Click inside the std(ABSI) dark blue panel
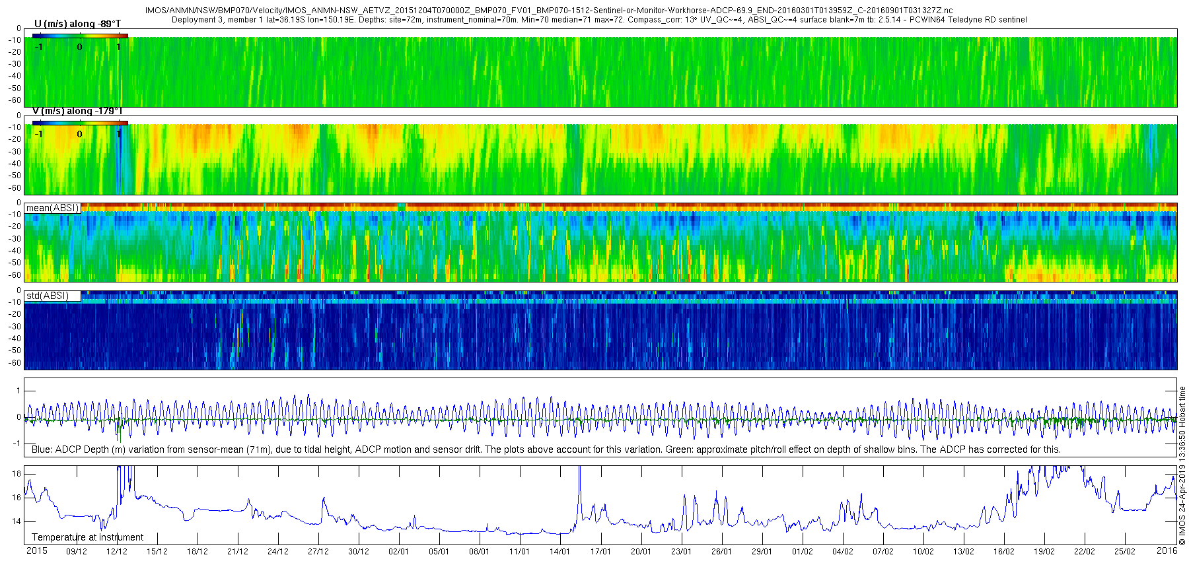1189x561 pixels. point(600,330)
